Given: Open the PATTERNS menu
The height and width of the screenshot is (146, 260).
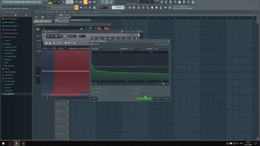Looking at the screenshot, I should click(17, 2).
